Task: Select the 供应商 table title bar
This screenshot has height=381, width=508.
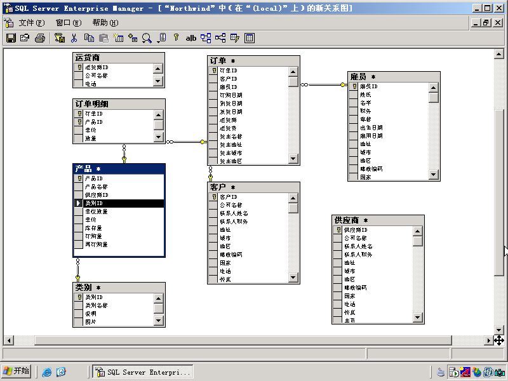Action: click(378, 220)
